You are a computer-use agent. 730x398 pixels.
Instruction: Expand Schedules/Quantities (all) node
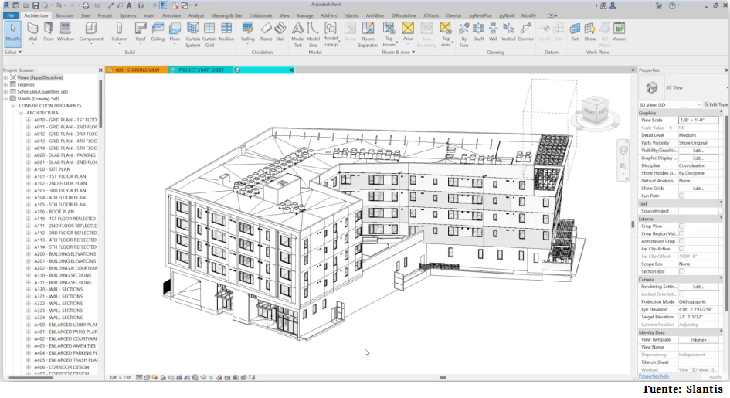[6, 92]
